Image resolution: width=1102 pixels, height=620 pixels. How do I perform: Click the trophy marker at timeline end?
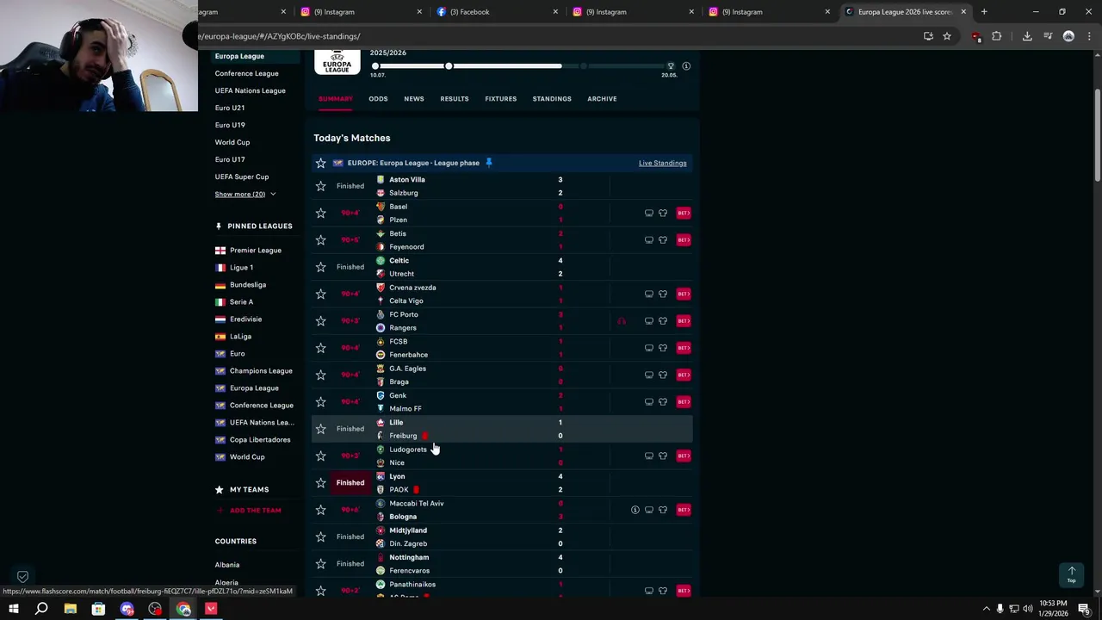click(671, 66)
